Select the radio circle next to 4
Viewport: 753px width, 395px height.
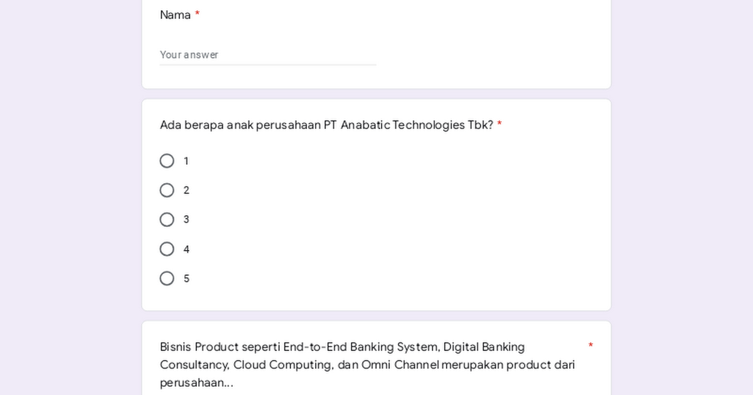tap(167, 249)
